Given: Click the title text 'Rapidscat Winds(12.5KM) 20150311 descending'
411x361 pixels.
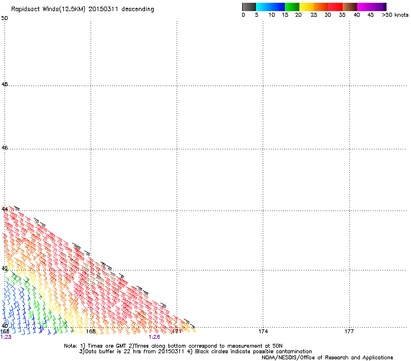Looking at the screenshot, I should point(83,9).
